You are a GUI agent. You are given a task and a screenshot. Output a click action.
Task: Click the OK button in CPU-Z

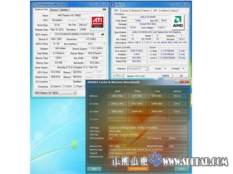point(181,76)
